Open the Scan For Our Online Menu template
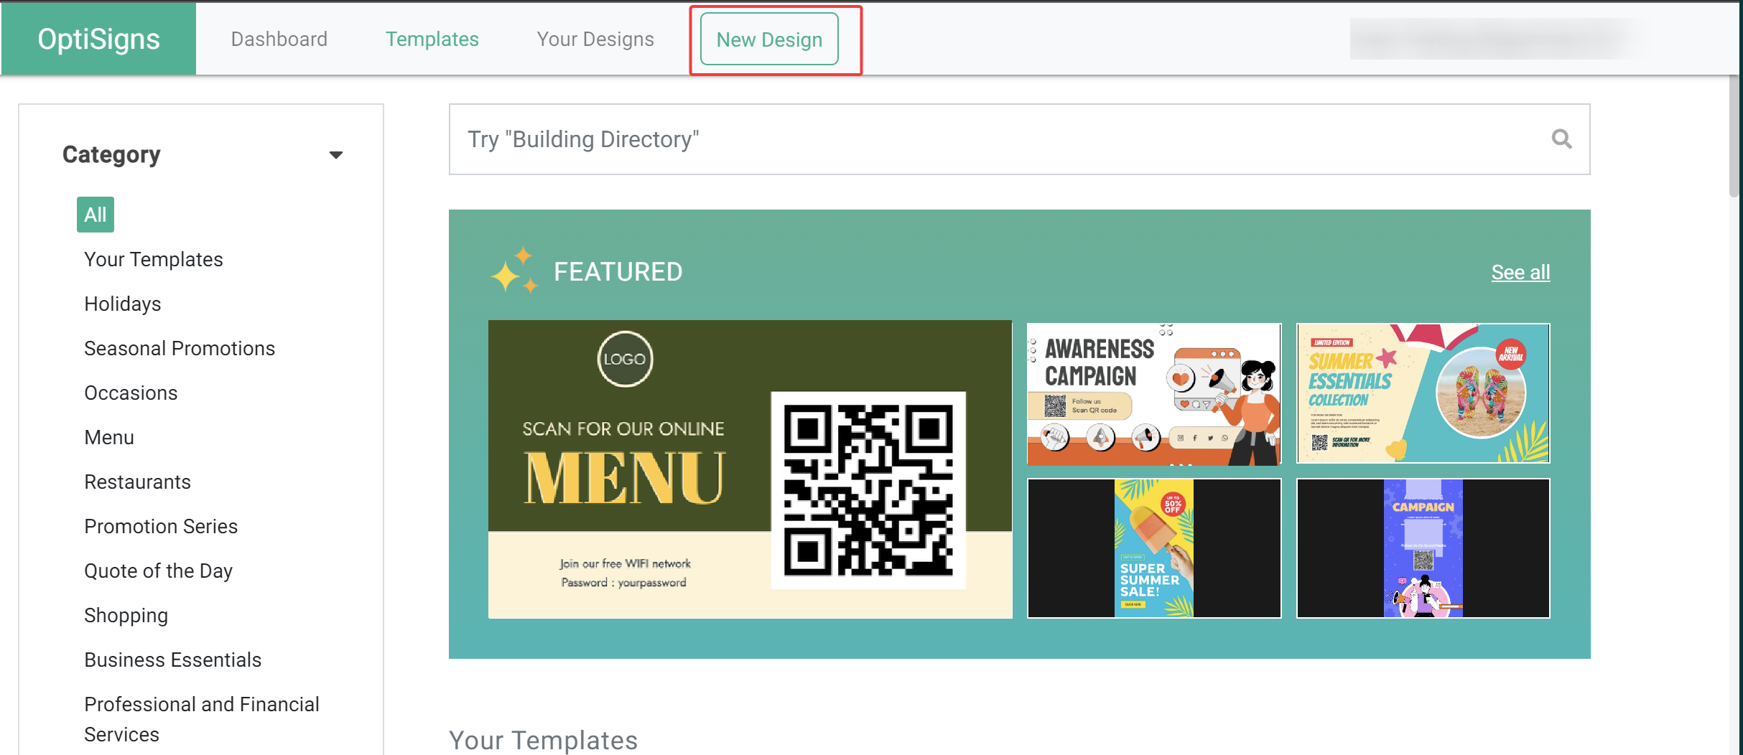1743x755 pixels. tap(750, 469)
